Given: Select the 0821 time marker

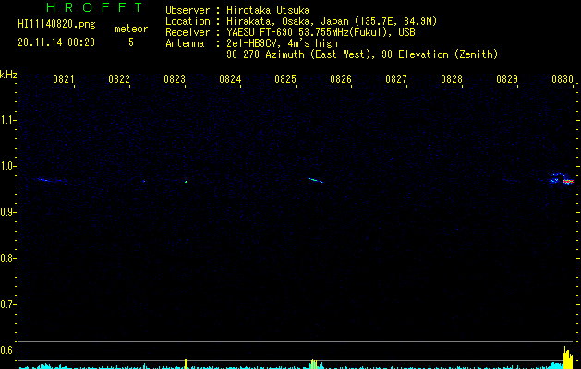Looking at the screenshot, I should pyautogui.click(x=64, y=79).
